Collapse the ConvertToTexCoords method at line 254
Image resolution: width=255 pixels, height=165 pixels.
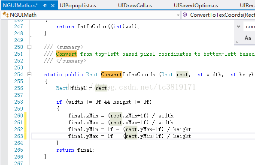click(x=29, y=75)
